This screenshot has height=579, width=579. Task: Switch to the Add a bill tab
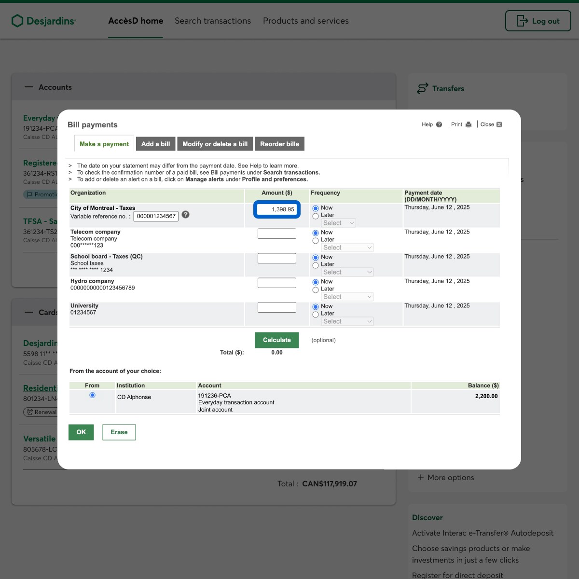(x=155, y=144)
